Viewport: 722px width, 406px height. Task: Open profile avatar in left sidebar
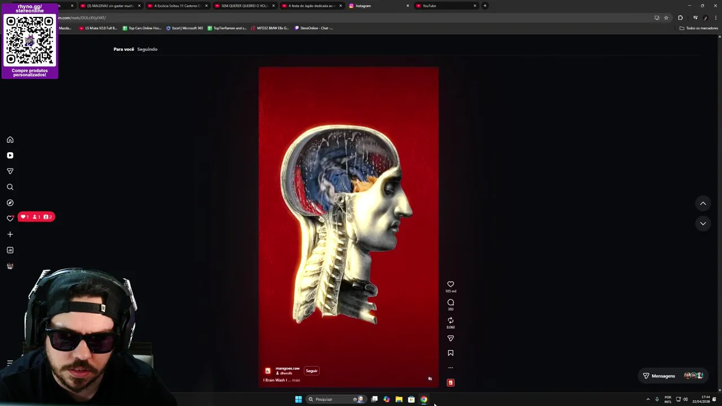tap(10, 266)
